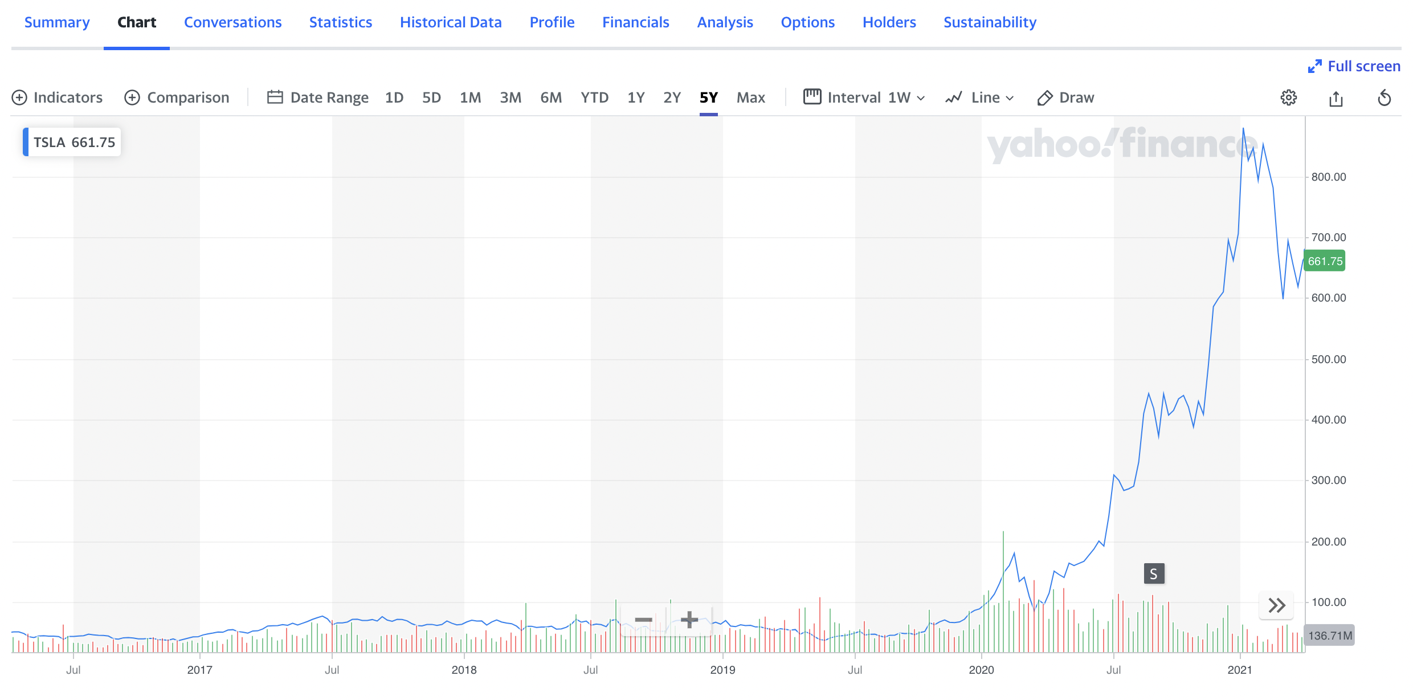Open the Sustainability tab

coord(990,22)
